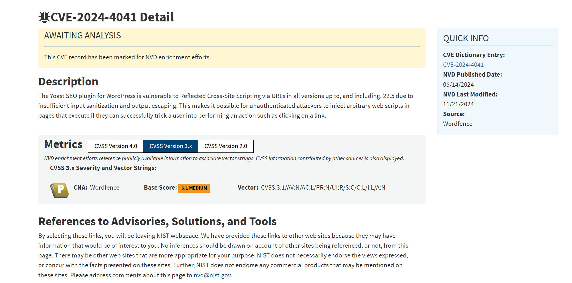
Task: Click the nvd@nist.gov email link
Action: pyautogui.click(x=212, y=275)
